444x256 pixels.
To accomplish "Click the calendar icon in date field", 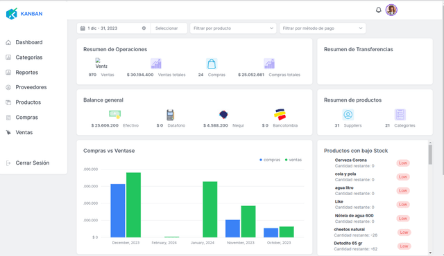I will tap(83, 28).
